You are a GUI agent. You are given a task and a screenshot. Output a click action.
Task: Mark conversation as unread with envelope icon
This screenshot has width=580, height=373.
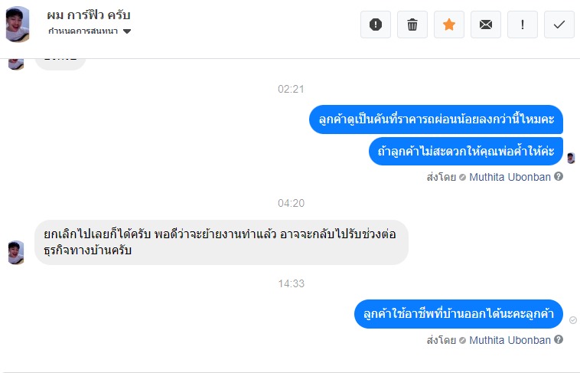coord(486,25)
